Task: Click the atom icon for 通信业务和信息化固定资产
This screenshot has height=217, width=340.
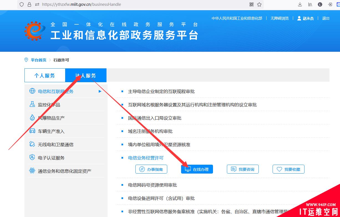Action: pyautogui.click(x=32, y=171)
